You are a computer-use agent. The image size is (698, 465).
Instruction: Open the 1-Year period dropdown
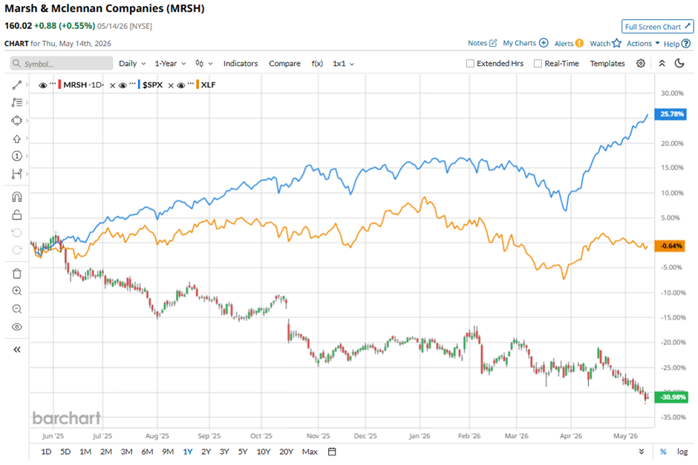pos(170,64)
